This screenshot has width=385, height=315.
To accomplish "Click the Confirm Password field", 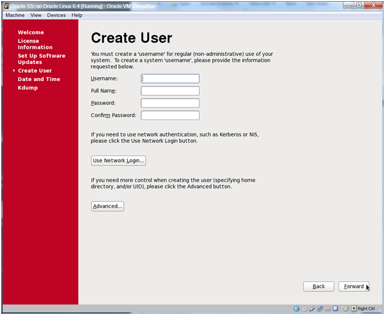I will click(x=170, y=115).
